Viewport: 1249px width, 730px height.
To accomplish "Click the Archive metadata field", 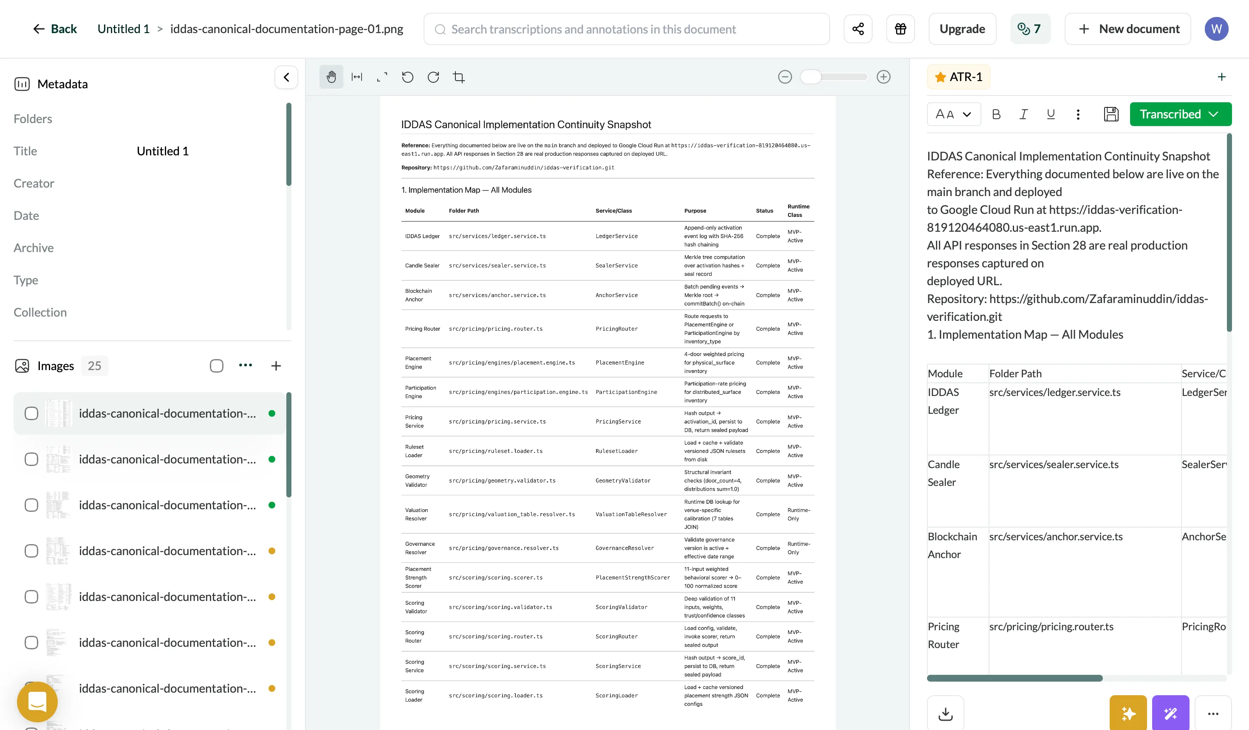I will 34,247.
